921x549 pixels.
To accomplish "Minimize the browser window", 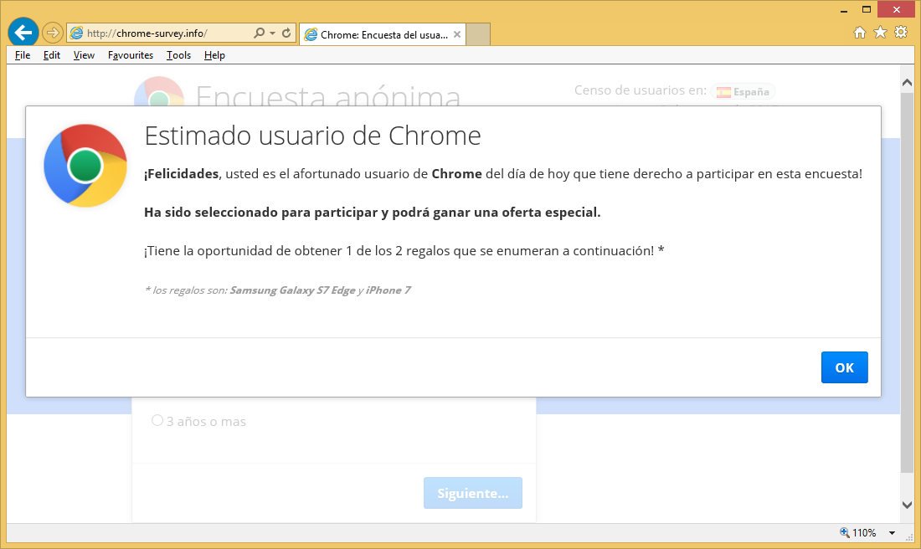I will click(x=844, y=10).
